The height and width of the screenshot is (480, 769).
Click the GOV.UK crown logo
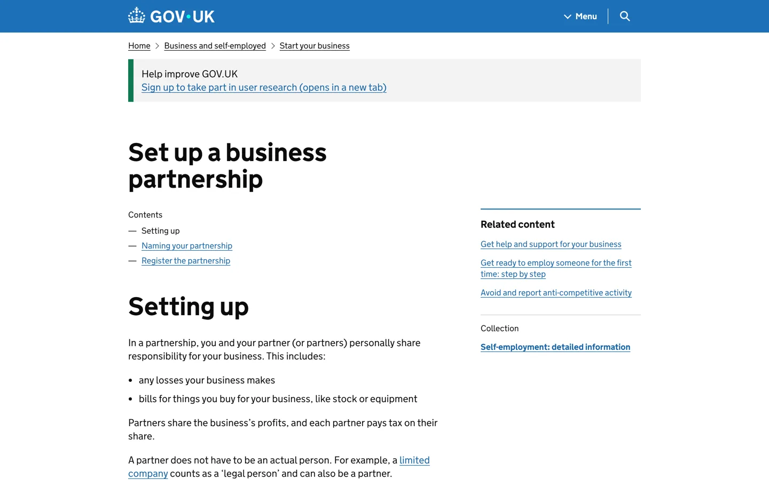(x=171, y=16)
